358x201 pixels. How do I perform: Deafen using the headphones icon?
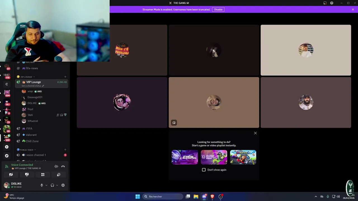pos(52,185)
